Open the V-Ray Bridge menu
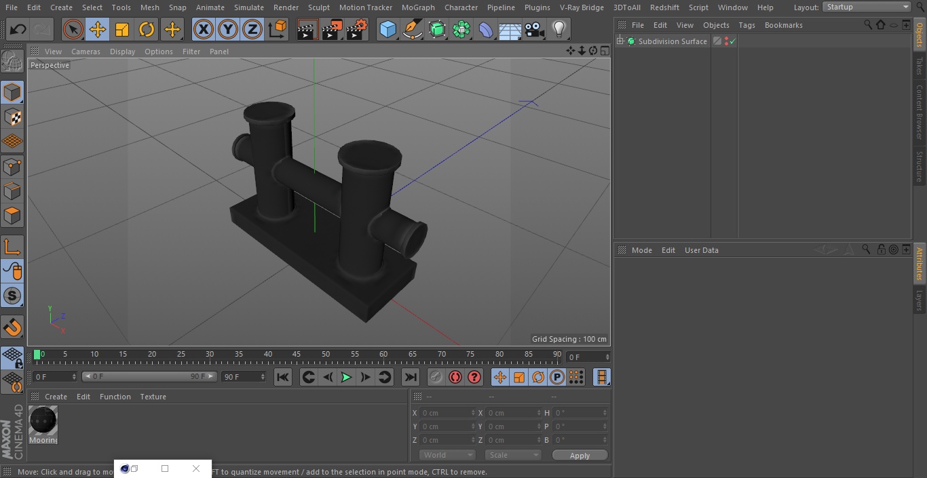 point(582,7)
